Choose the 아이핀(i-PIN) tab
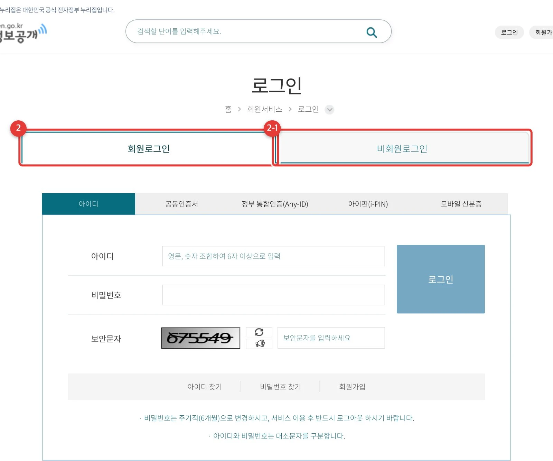The width and height of the screenshot is (553, 461). pyautogui.click(x=368, y=204)
